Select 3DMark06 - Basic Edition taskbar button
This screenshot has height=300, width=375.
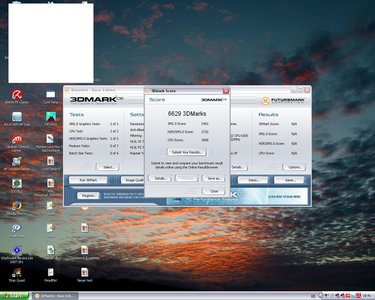[54, 296]
